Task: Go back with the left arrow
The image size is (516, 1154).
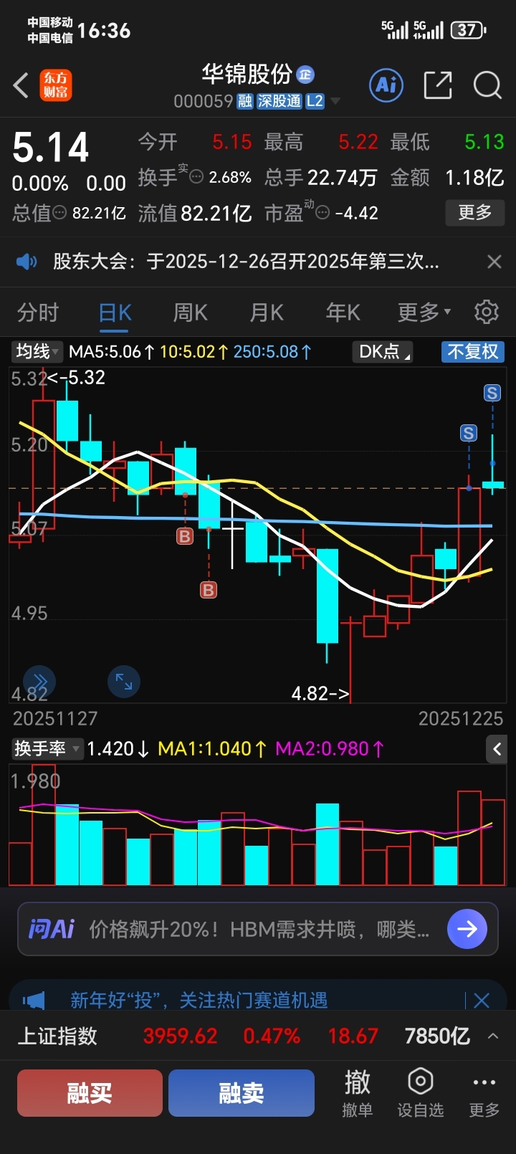Action: pos(21,85)
